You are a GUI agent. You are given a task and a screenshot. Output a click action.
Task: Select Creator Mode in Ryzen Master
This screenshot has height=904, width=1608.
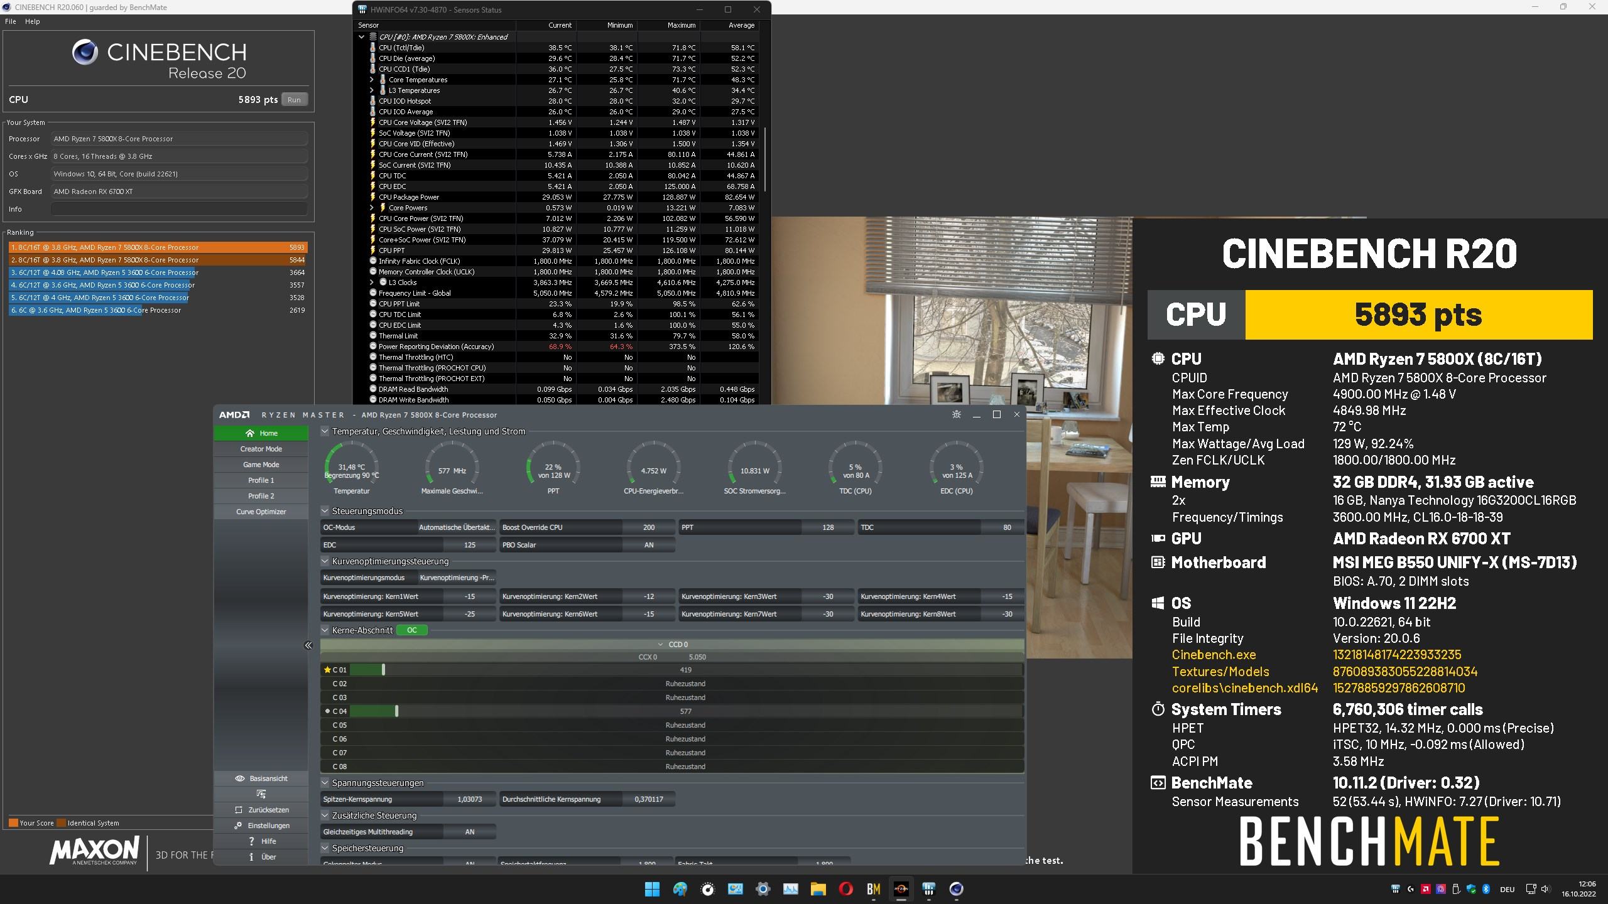coord(261,449)
